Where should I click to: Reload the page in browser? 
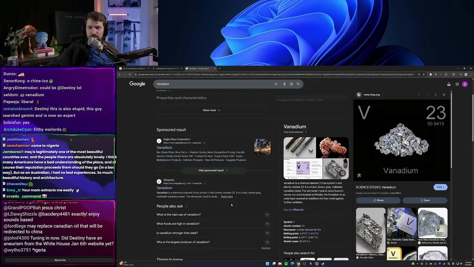[x=129, y=75]
